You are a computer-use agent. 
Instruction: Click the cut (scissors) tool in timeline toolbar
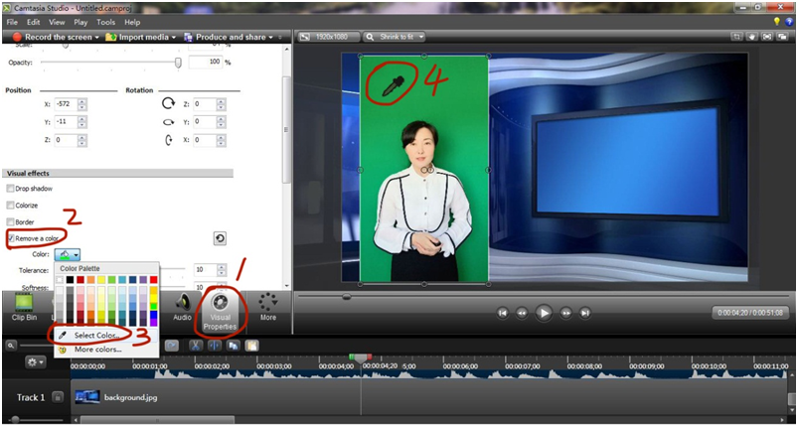click(196, 346)
